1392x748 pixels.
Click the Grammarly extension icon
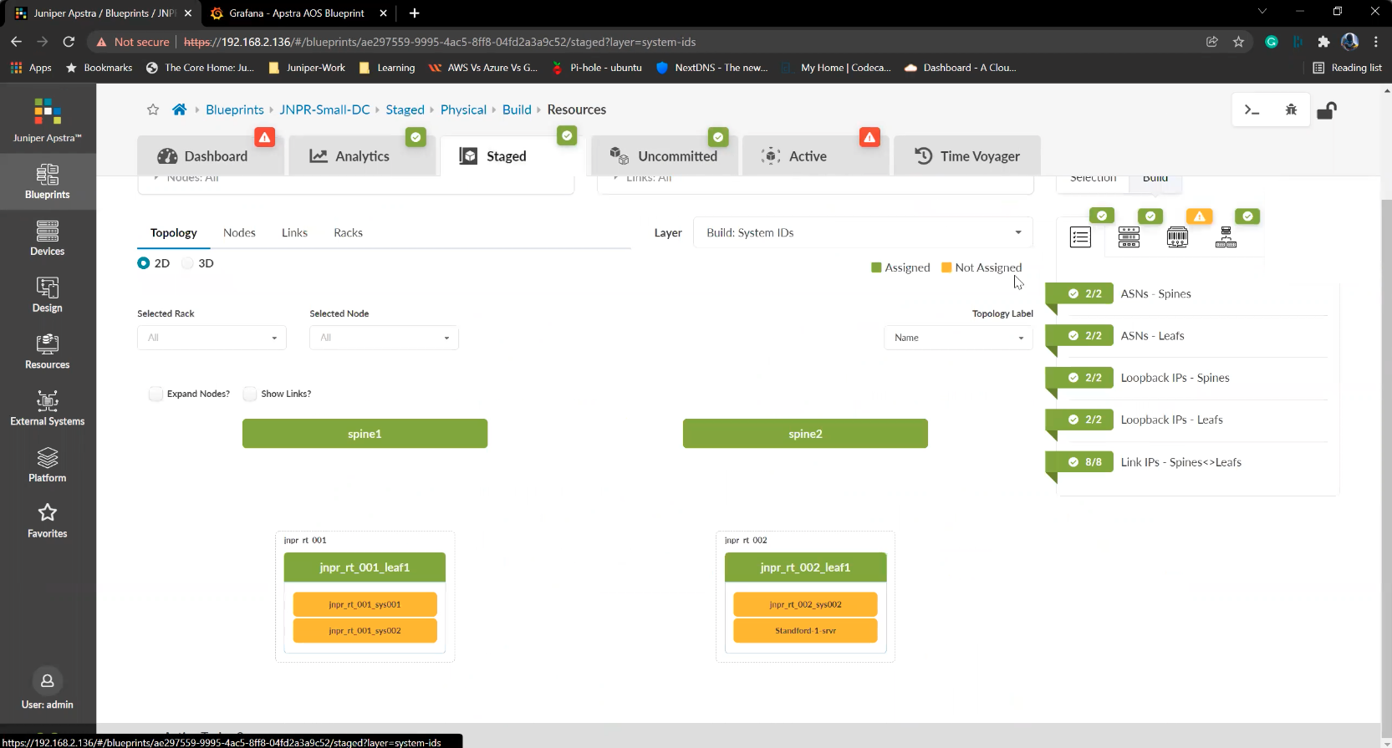(x=1272, y=42)
